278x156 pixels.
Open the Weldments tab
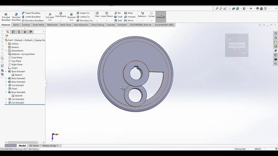(52, 25)
